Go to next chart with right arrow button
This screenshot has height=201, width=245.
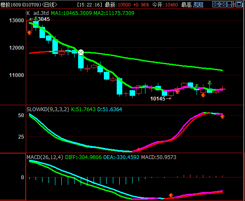223,4
